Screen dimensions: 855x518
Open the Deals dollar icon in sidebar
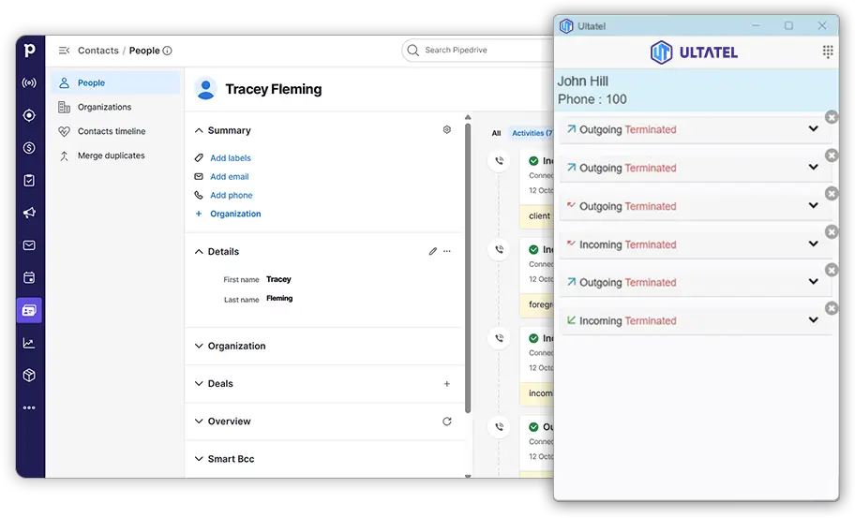(29, 148)
